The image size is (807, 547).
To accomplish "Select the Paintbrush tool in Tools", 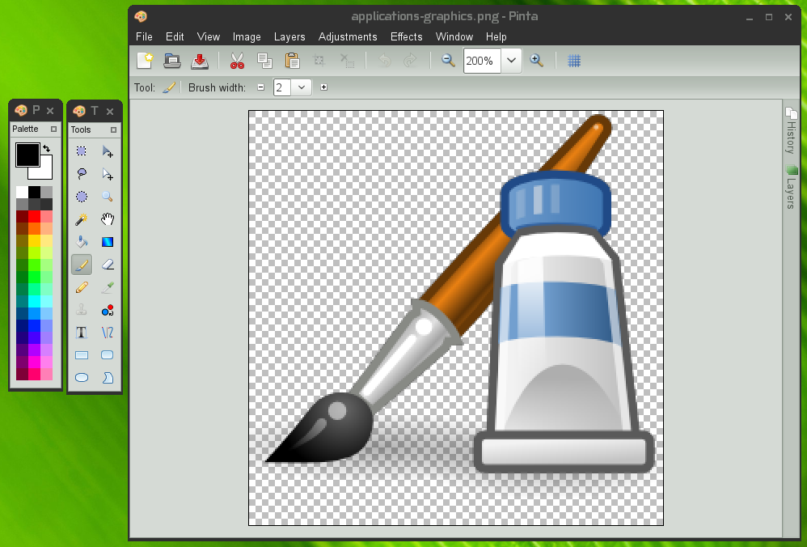I will [82, 265].
